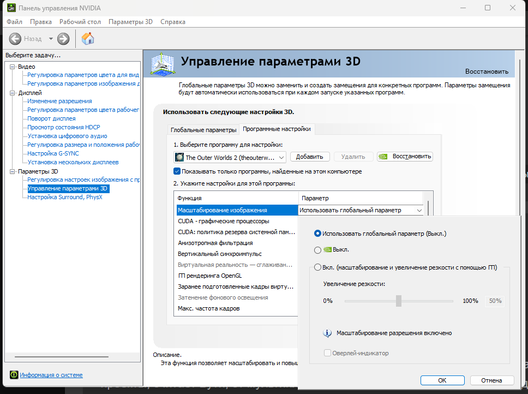The width and height of the screenshot is (528, 394).
Task: Open Установка цифрового аудио item
Action: click(67, 136)
